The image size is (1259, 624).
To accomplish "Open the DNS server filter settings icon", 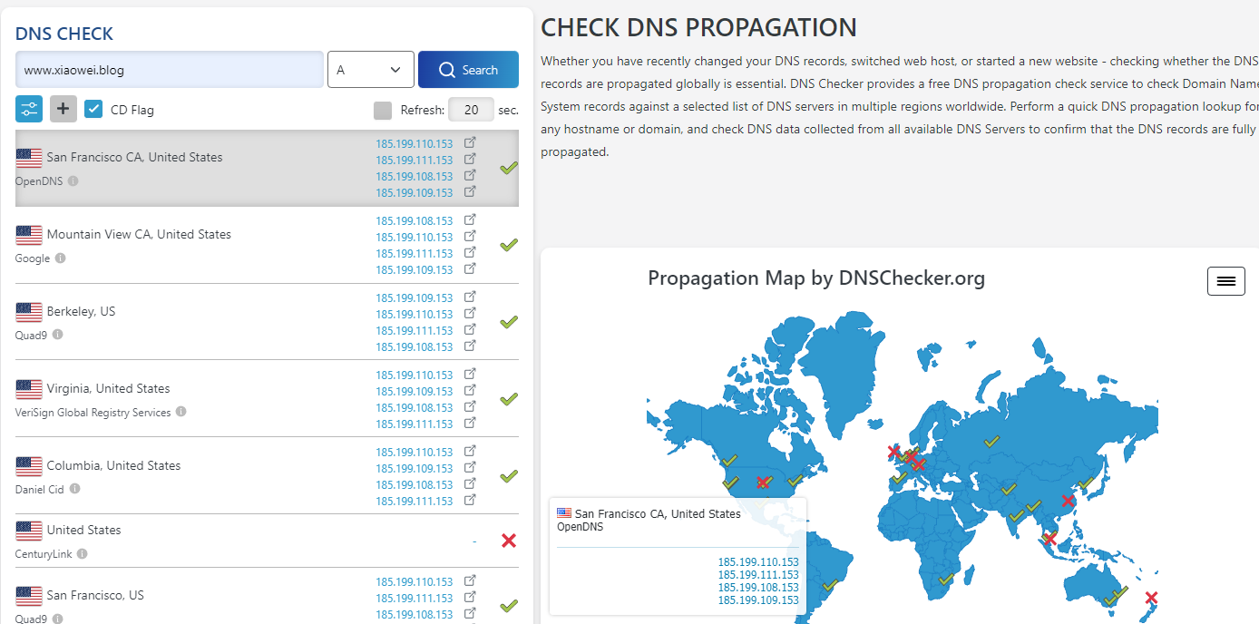I will click(29, 110).
